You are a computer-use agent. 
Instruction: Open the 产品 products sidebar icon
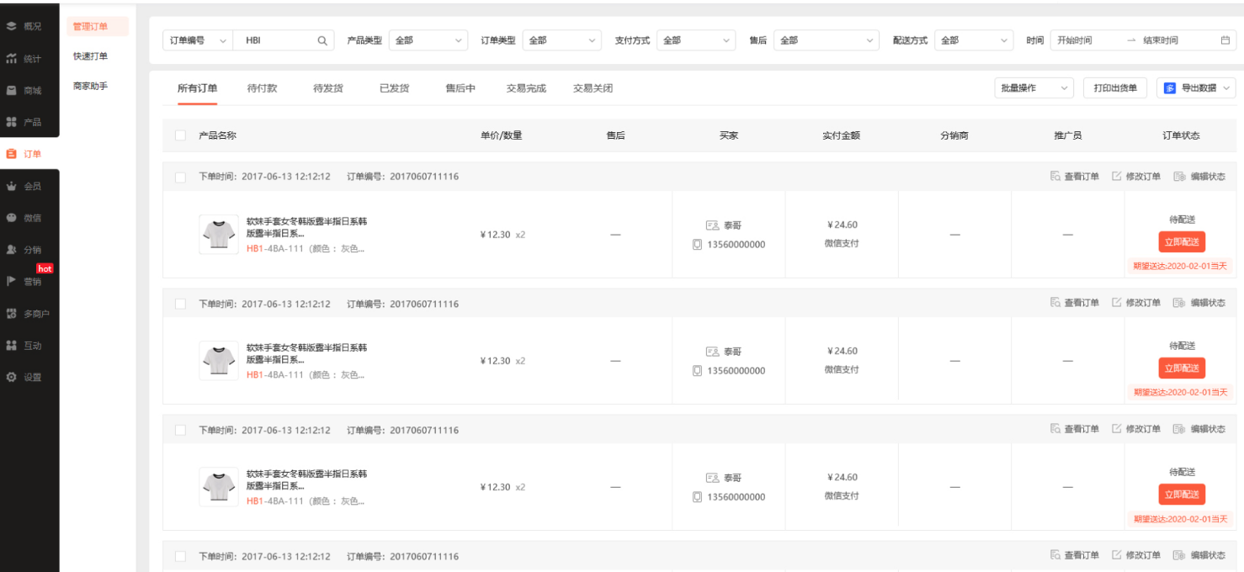coord(11,122)
